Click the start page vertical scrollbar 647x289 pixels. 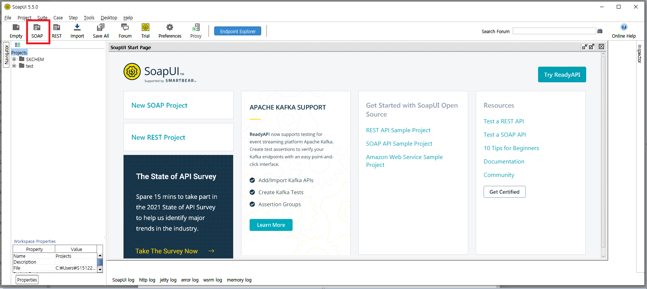click(603, 152)
